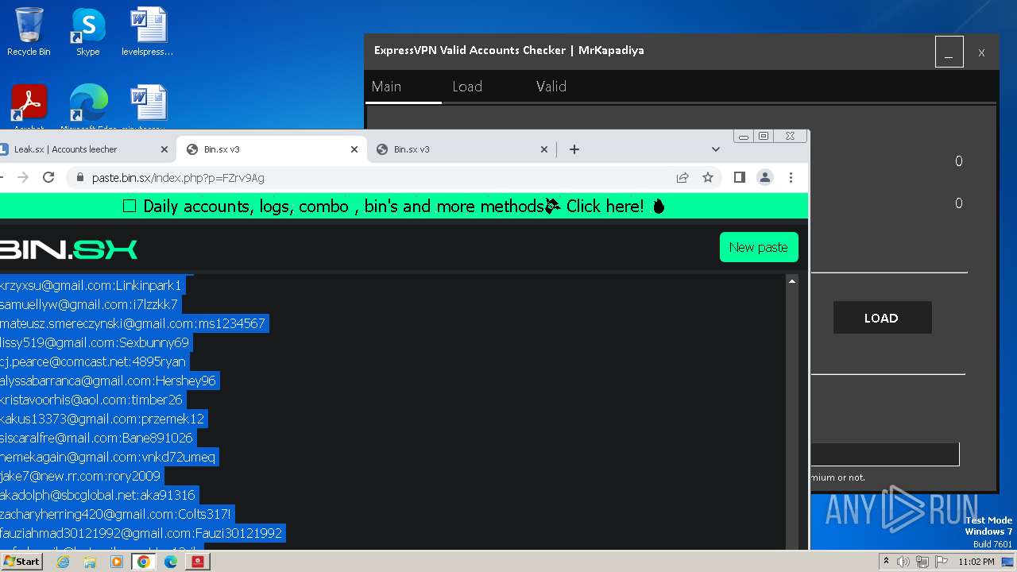The width and height of the screenshot is (1017, 572).
Task: Click the BIN.SX logo
Action: (68, 249)
